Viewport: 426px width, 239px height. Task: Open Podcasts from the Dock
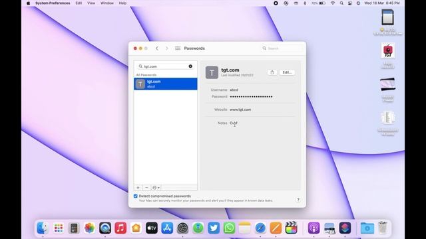(314, 228)
